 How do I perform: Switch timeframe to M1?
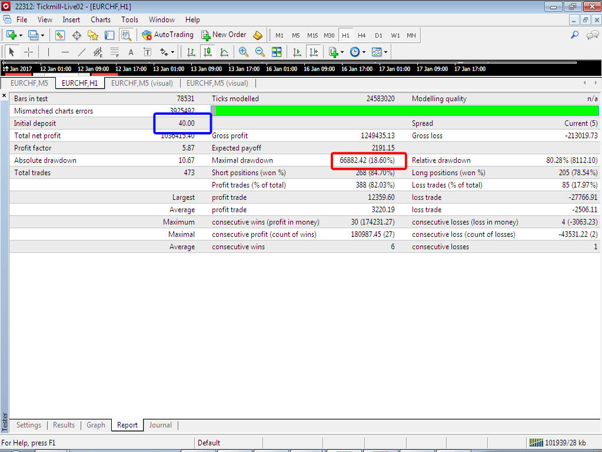(x=280, y=35)
